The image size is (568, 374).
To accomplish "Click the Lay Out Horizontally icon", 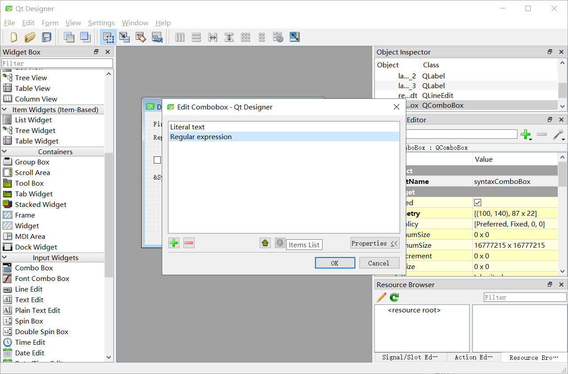I will pyautogui.click(x=180, y=37).
